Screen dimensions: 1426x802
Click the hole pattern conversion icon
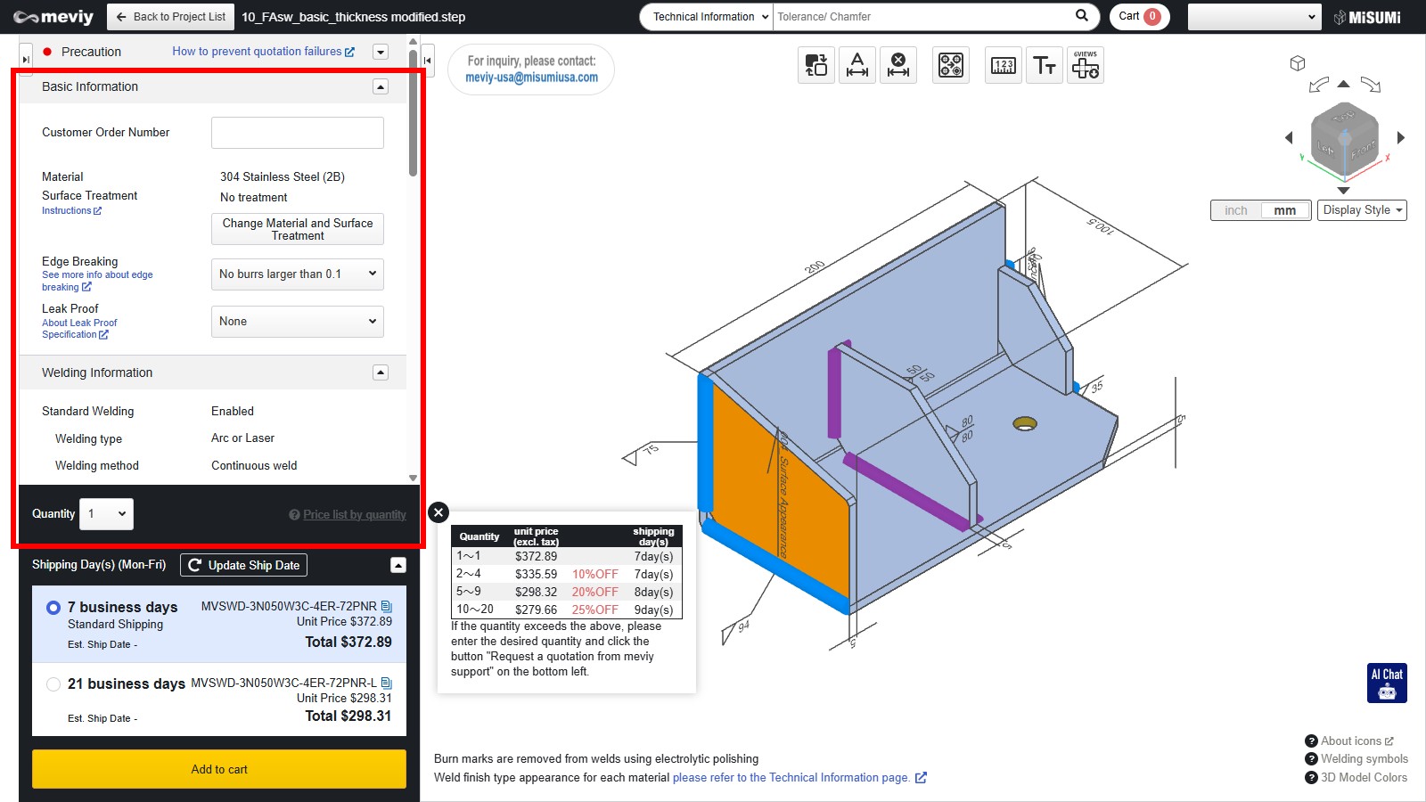(951, 65)
